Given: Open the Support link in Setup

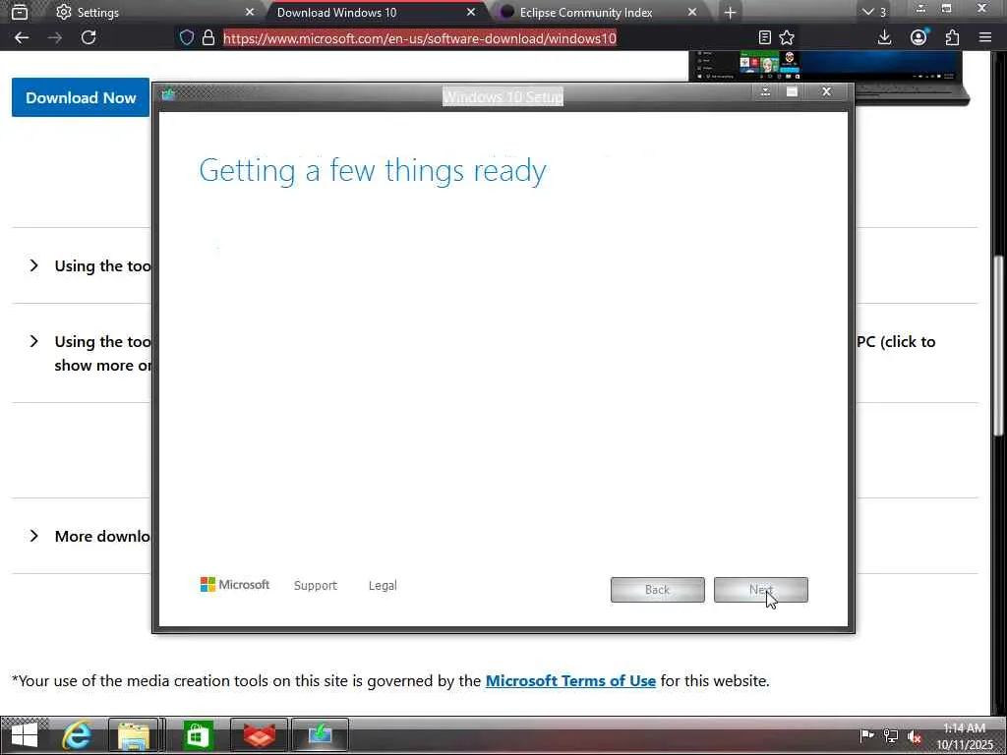Looking at the screenshot, I should pos(316,586).
